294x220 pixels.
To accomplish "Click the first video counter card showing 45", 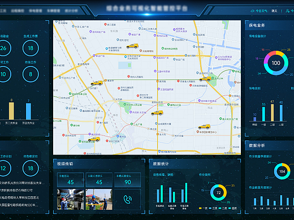I will [71, 180].
